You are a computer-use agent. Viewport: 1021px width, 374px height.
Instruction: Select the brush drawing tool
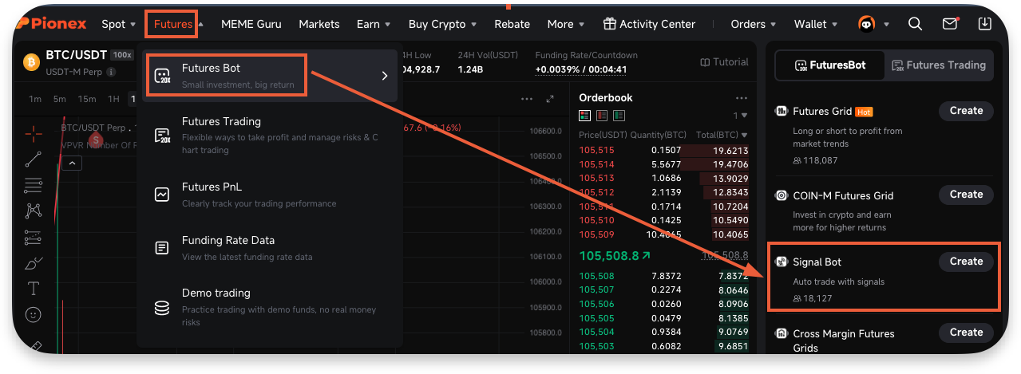point(34,262)
